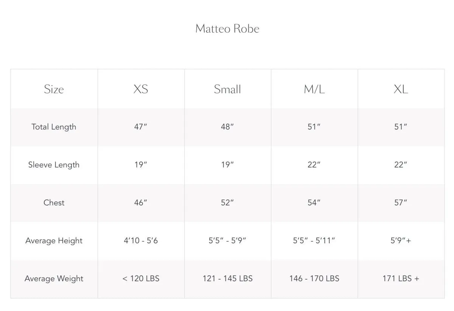The height and width of the screenshot is (311, 454).
Task: Select the XL size column header
Action: coord(401,89)
